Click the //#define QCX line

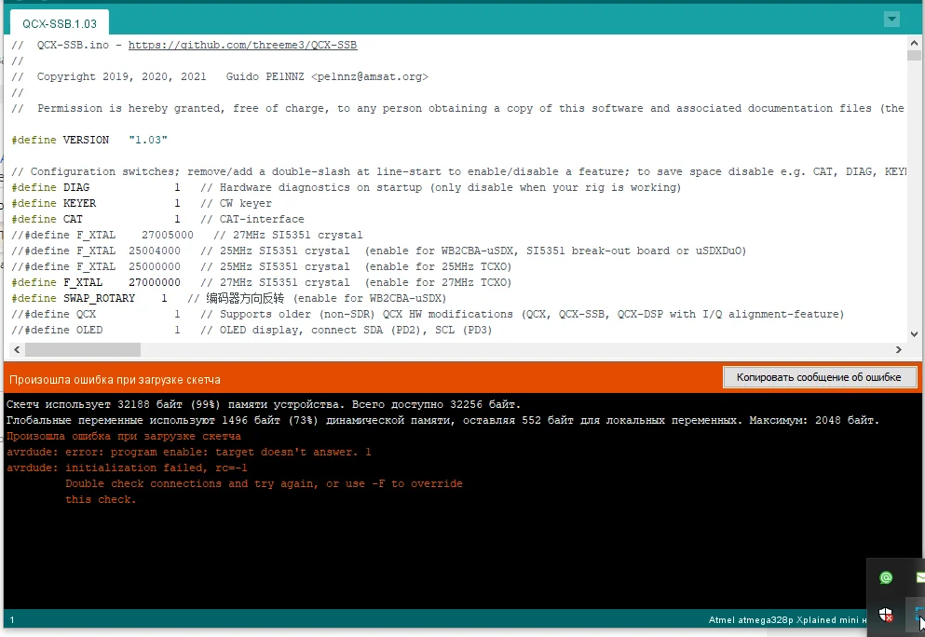(x=428, y=315)
